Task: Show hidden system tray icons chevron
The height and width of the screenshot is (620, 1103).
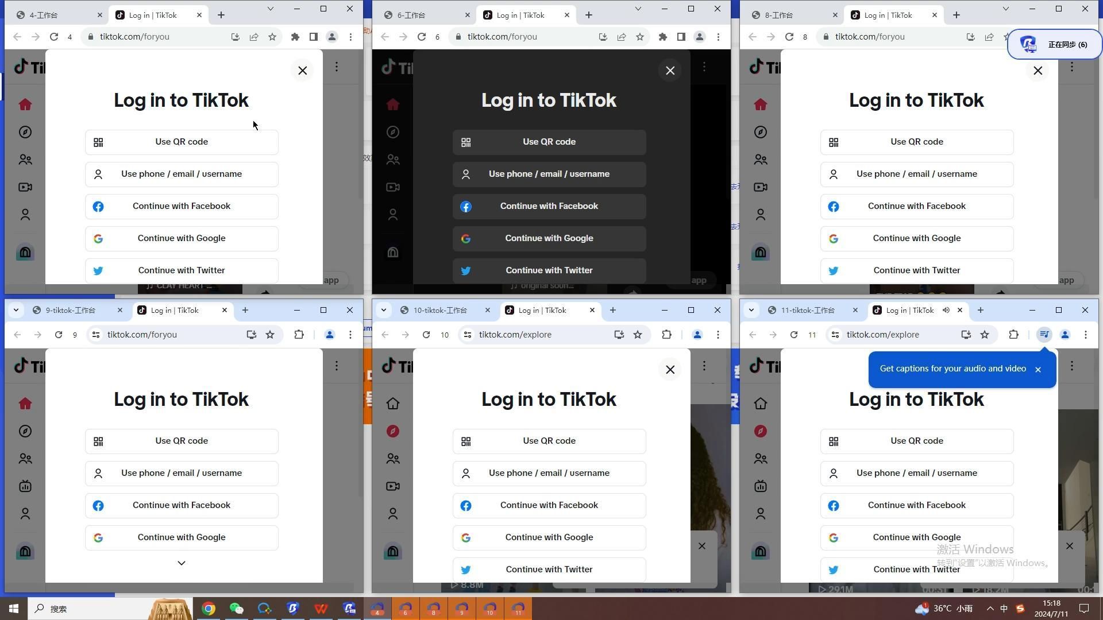Action: (990, 609)
